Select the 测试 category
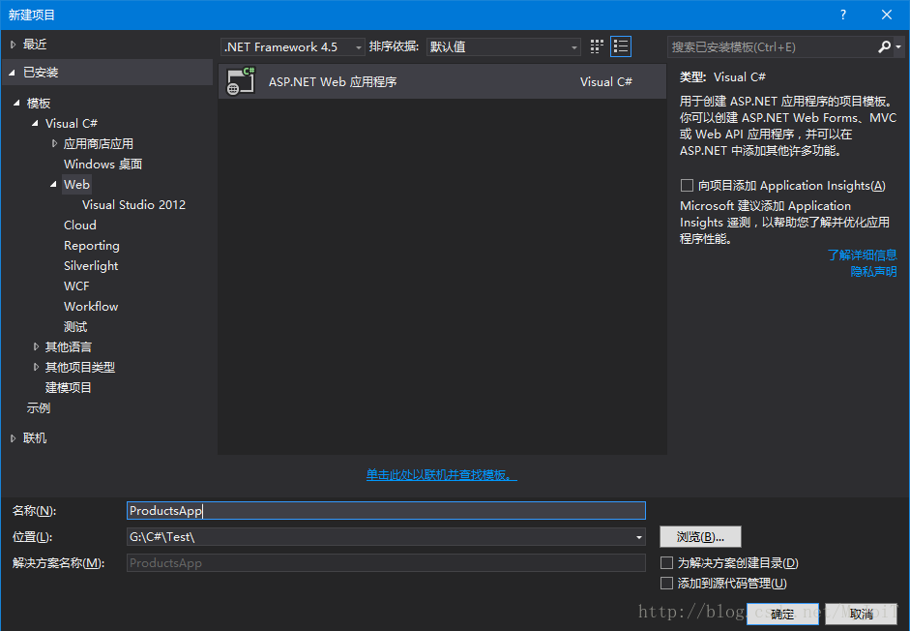910x631 pixels. coord(75,326)
